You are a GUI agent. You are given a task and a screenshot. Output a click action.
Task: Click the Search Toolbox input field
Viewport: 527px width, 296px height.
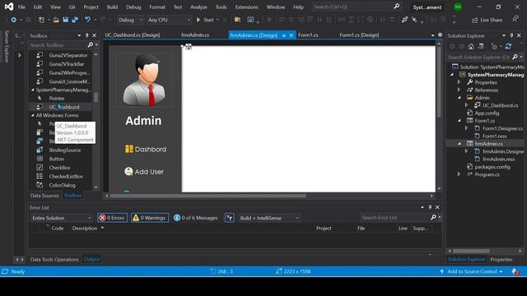(58, 45)
